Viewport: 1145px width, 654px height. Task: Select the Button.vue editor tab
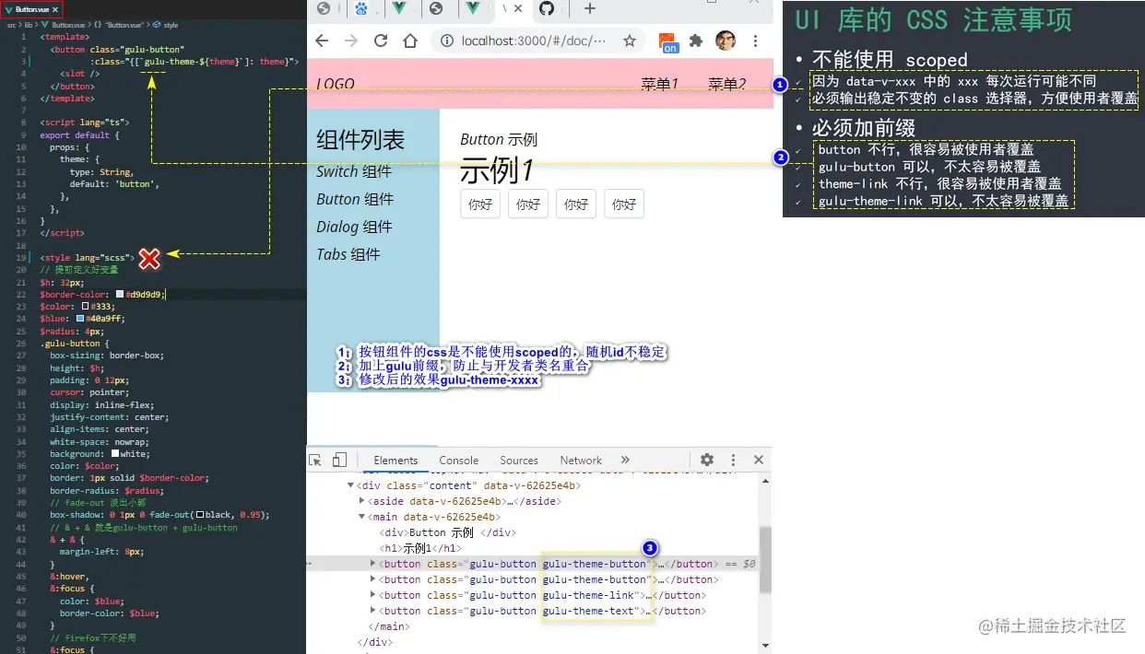(31, 8)
